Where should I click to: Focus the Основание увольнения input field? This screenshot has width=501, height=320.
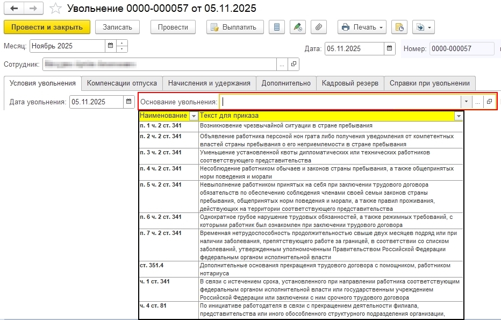click(340, 102)
